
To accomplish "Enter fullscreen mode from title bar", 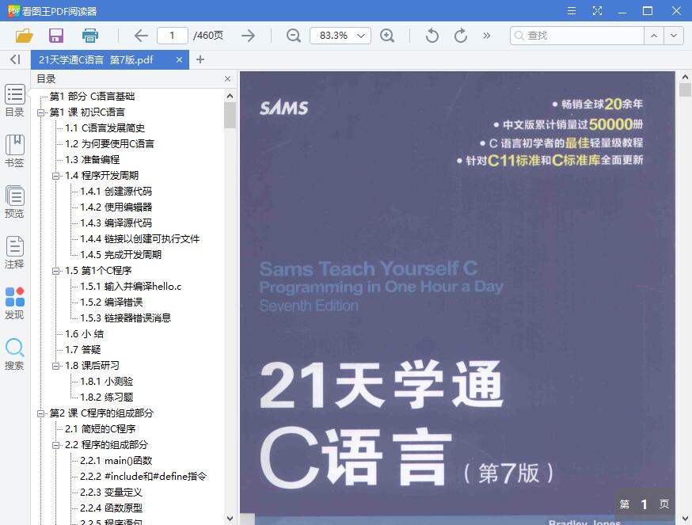I will 597,10.
